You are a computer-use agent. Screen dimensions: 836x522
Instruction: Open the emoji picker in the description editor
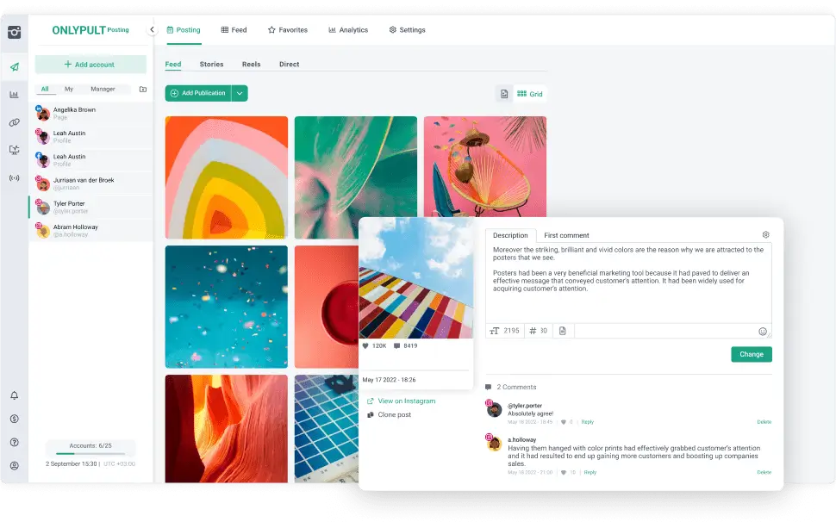coord(762,331)
